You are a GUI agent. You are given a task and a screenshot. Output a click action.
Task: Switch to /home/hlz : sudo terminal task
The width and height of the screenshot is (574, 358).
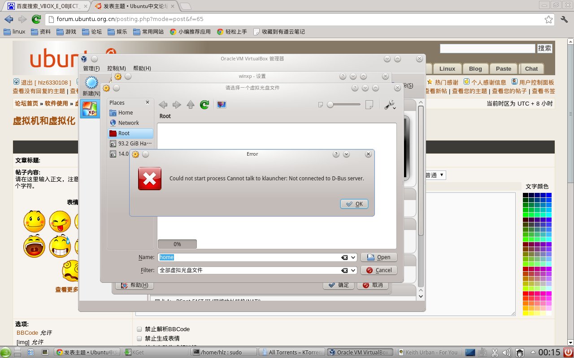(x=224, y=352)
